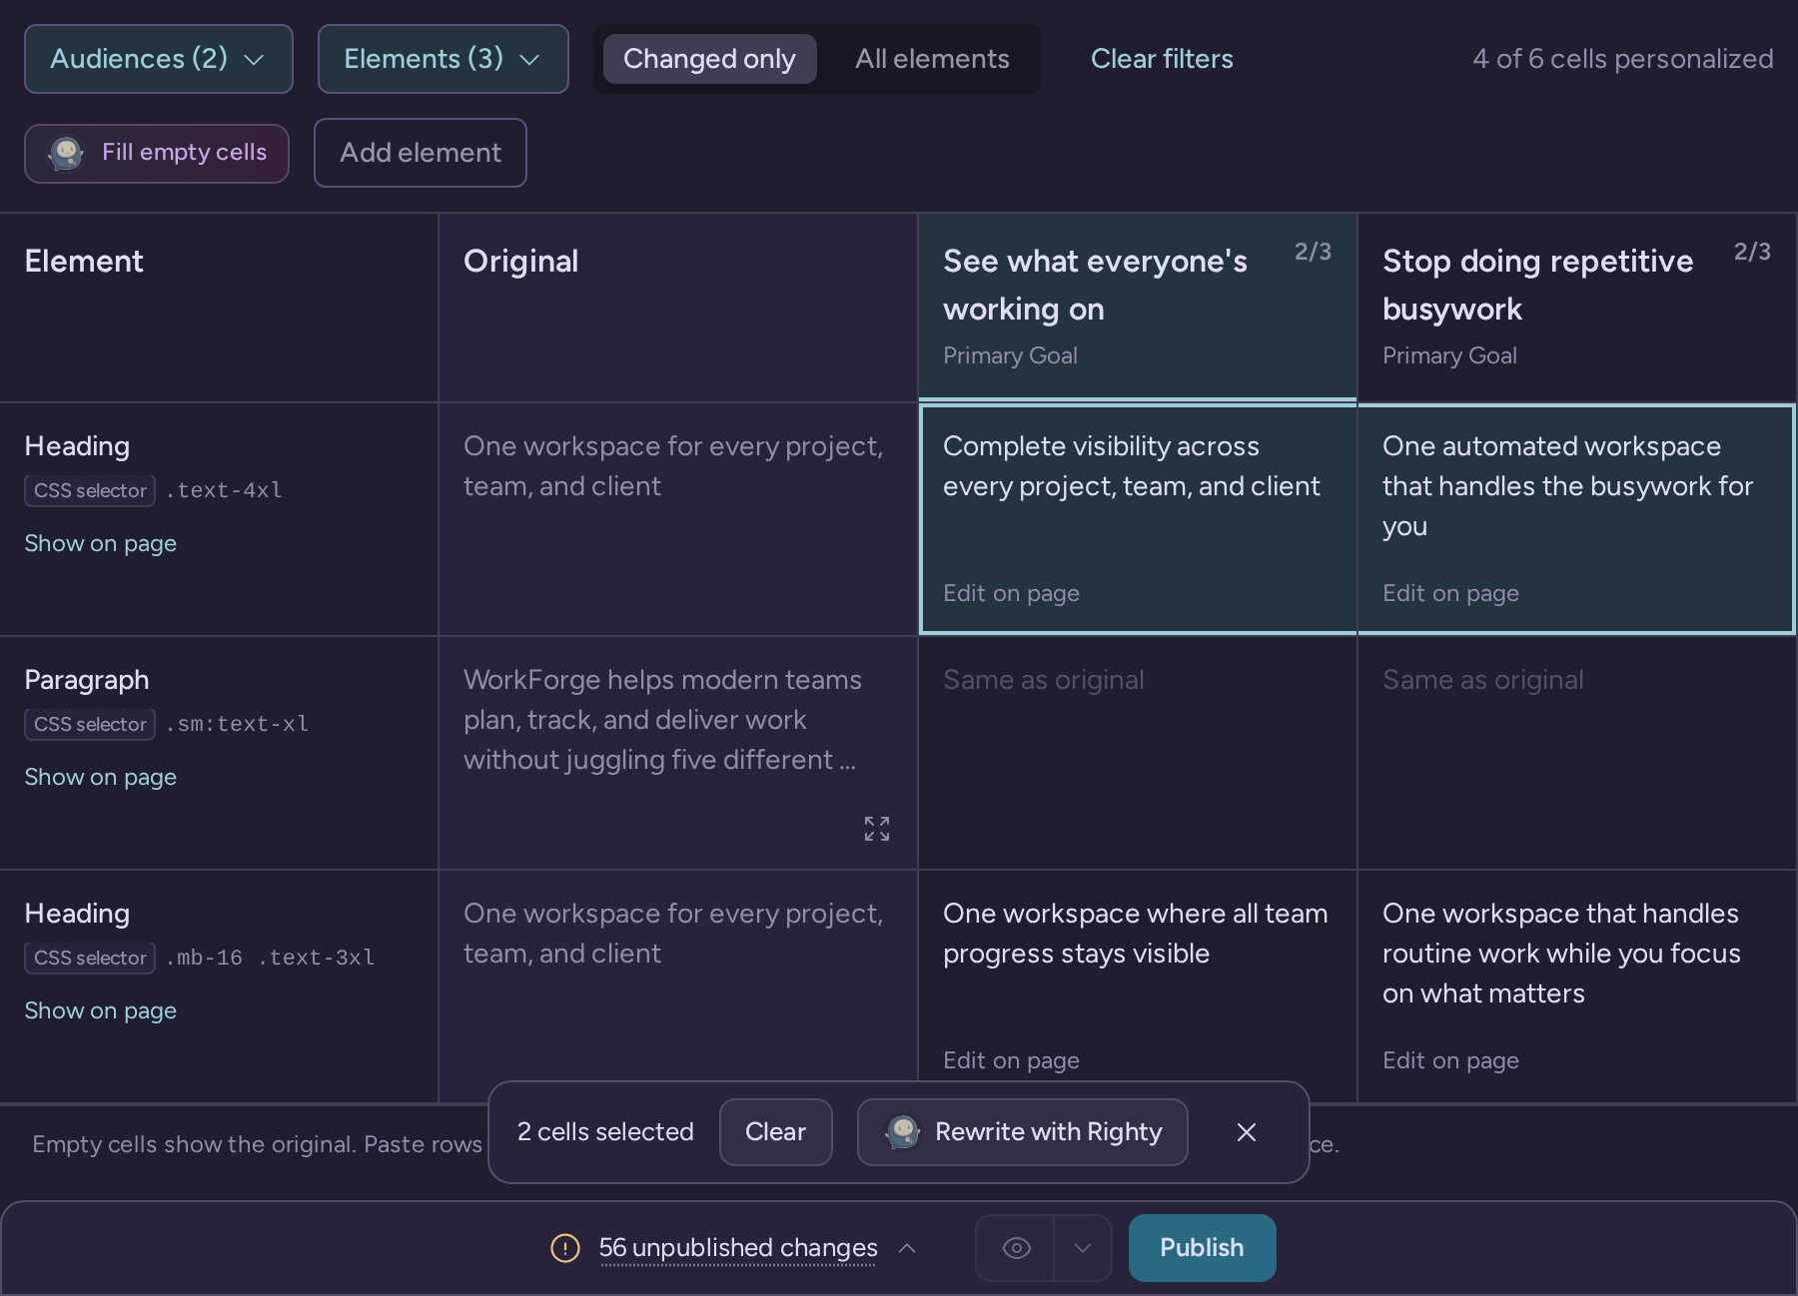
Task: Select 'See what everyone's working on' column header
Action: tap(1138, 308)
